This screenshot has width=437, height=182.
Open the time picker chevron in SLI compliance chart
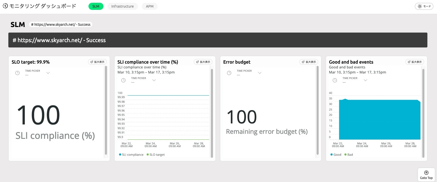[154, 80]
